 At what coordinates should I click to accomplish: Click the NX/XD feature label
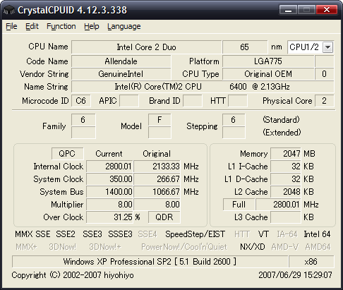coord(253,247)
